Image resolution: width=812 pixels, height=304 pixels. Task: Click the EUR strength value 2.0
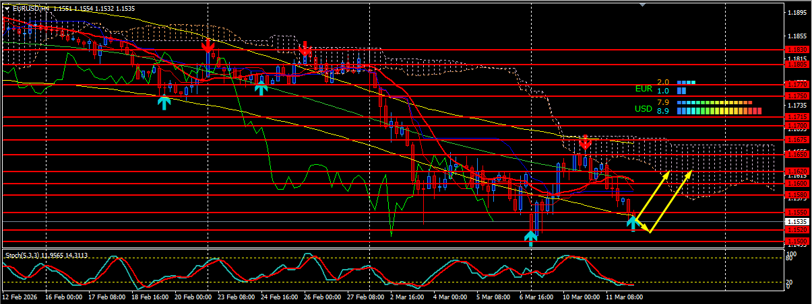(663, 82)
